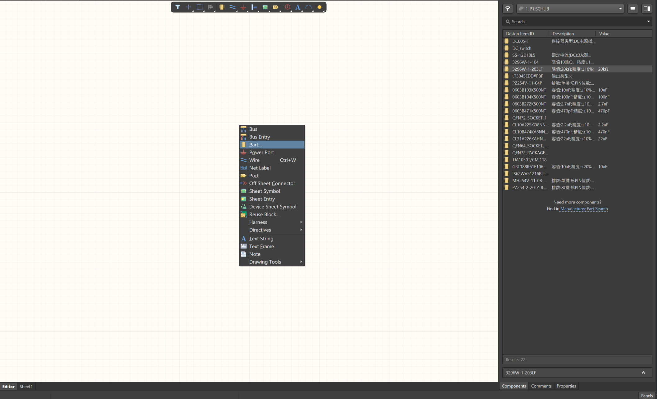Select the Place Part chip icon
The height and width of the screenshot is (399, 657).
pos(221,7)
